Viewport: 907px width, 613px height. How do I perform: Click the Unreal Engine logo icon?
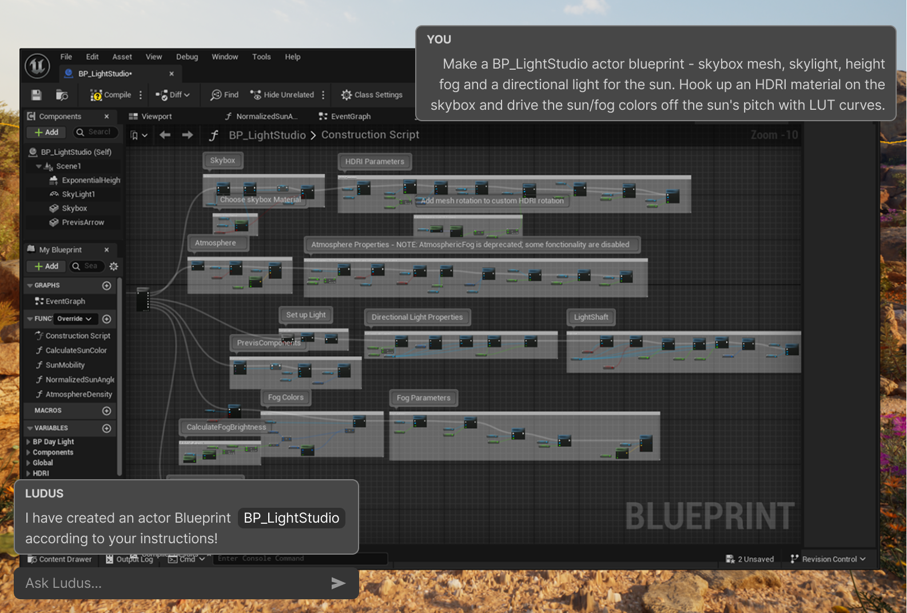pos(37,66)
